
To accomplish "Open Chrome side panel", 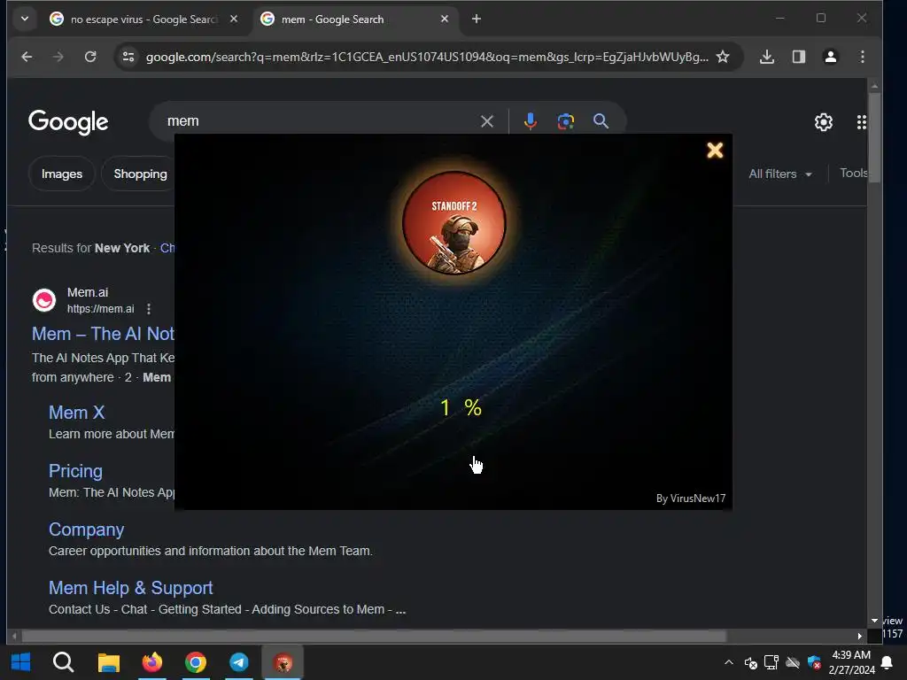I will pos(799,57).
